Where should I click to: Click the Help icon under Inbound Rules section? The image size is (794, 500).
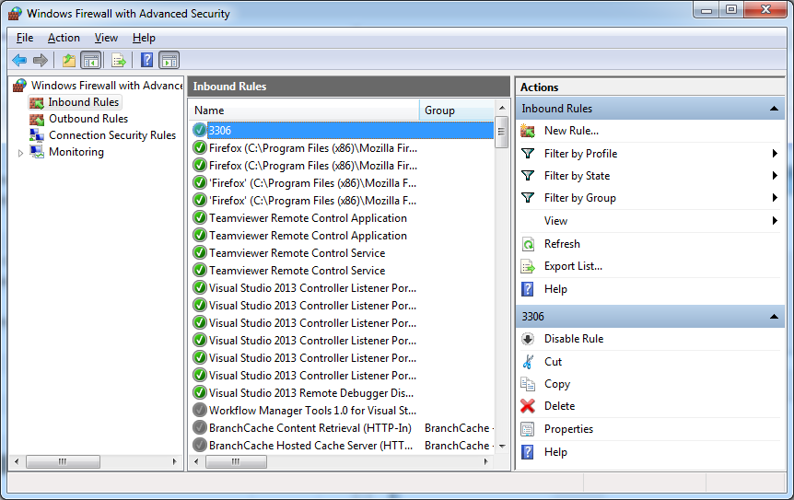[528, 289]
